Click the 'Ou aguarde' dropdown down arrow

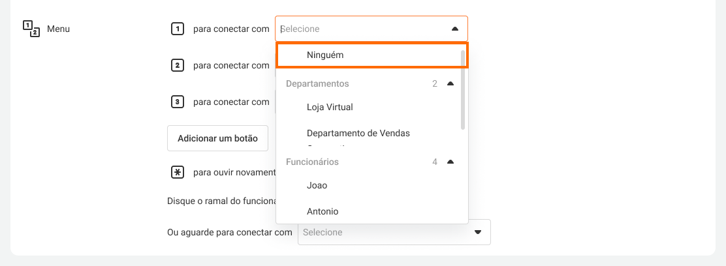[x=478, y=232]
